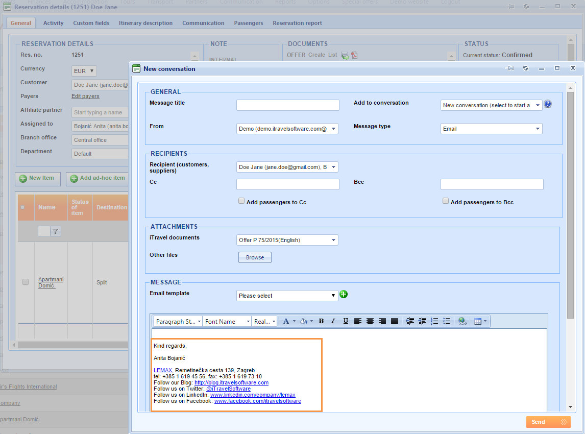Viewport: 585px width, 434px height.
Task: Open help icon beside Add to conversation
Action: point(548,104)
